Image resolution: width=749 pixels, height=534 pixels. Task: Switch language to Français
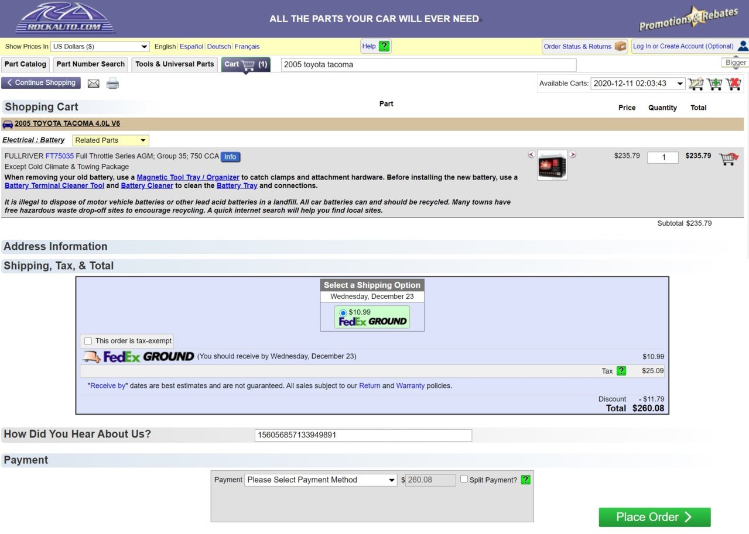pyautogui.click(x=247, y=46)
